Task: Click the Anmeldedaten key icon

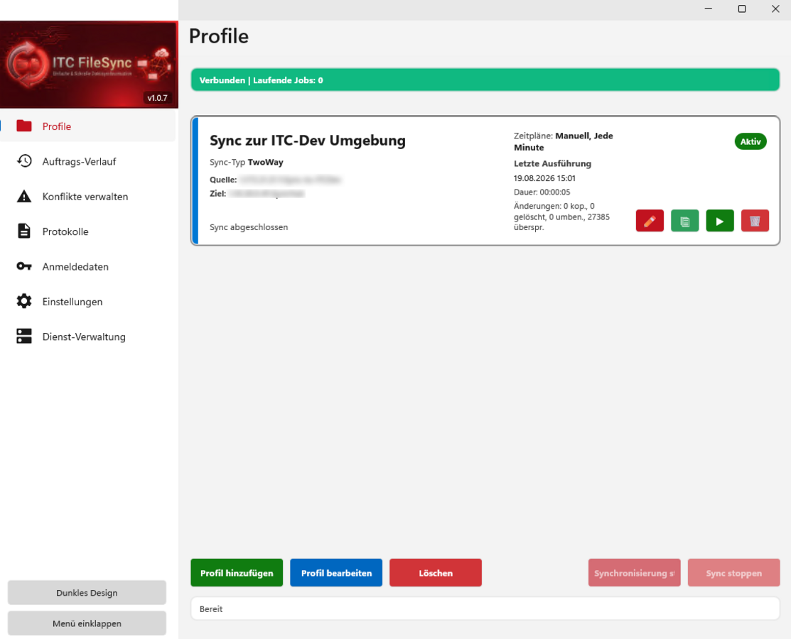Action: click(24, 266)
